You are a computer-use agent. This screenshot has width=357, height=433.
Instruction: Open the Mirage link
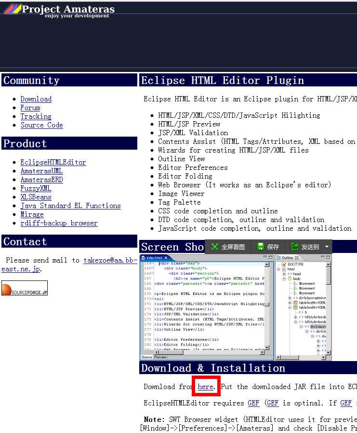pos(32,214)
